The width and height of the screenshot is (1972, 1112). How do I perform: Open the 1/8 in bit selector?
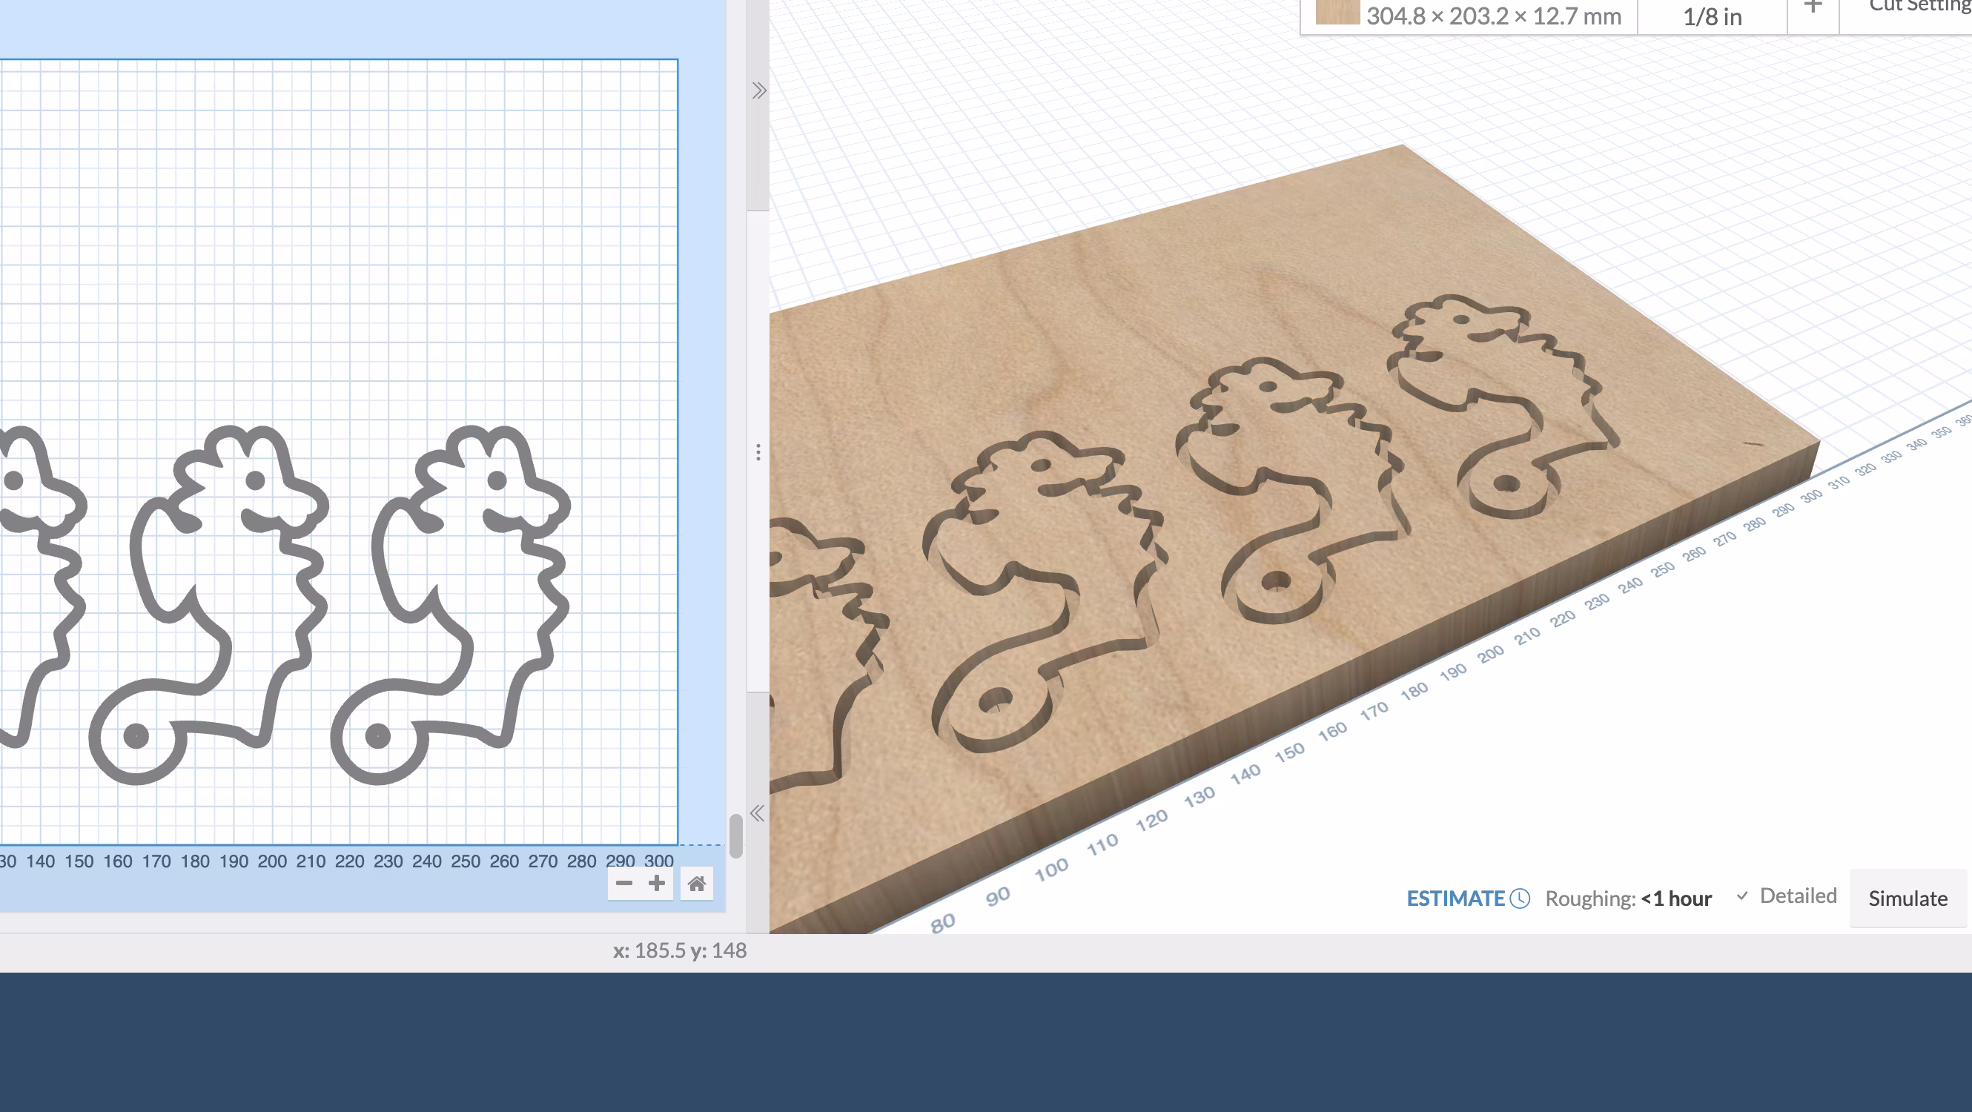click(x=1712, y=16)
